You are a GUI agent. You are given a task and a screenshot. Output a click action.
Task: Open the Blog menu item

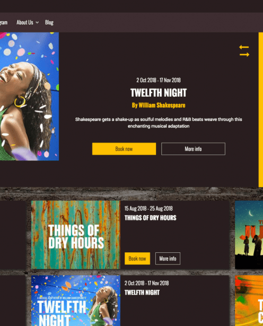[x=49, y=22]
